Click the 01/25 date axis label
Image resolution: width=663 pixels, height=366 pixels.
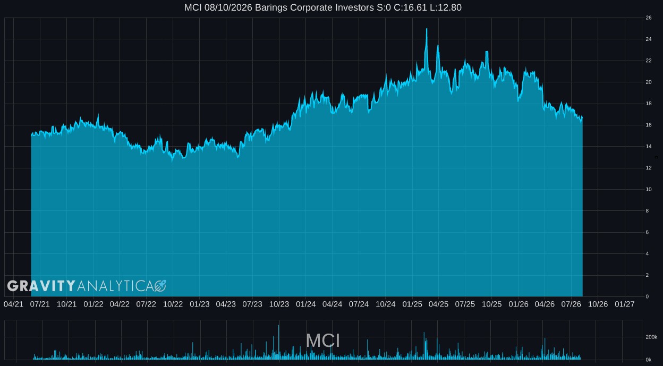pos(412,304)
